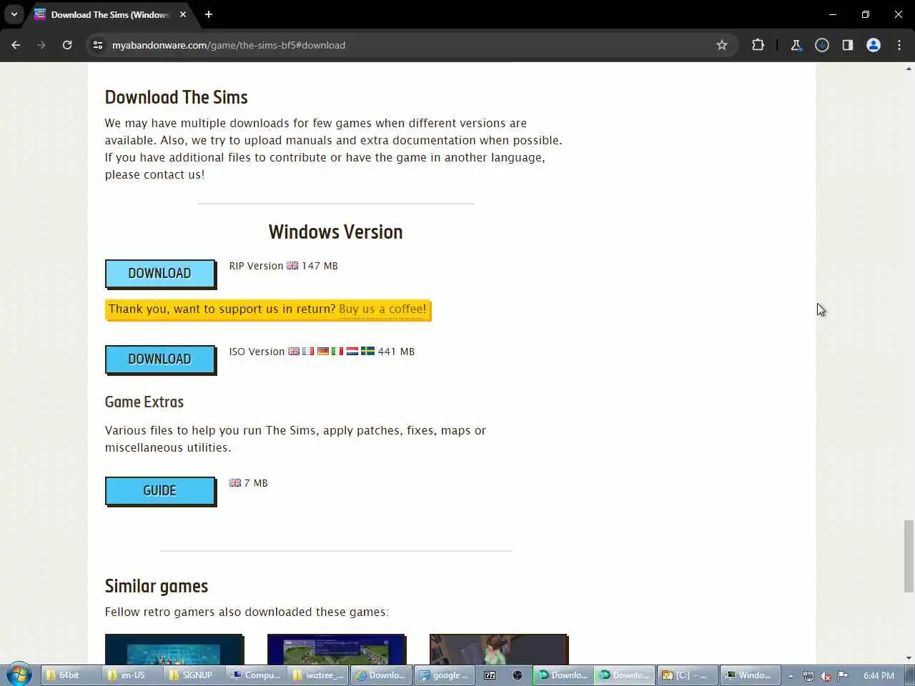Open the Windows Start orb
The width and height of the screenshot is (915, 686).
coord(19,675)
